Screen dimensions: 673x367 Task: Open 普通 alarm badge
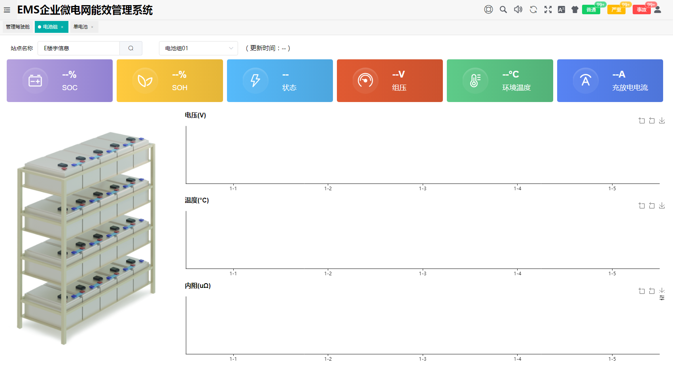(591, 9)
